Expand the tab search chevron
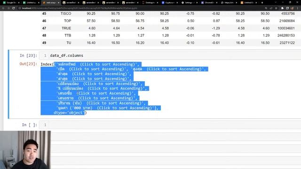The width and height of the screenshot is (301, 169). [276, 2]
